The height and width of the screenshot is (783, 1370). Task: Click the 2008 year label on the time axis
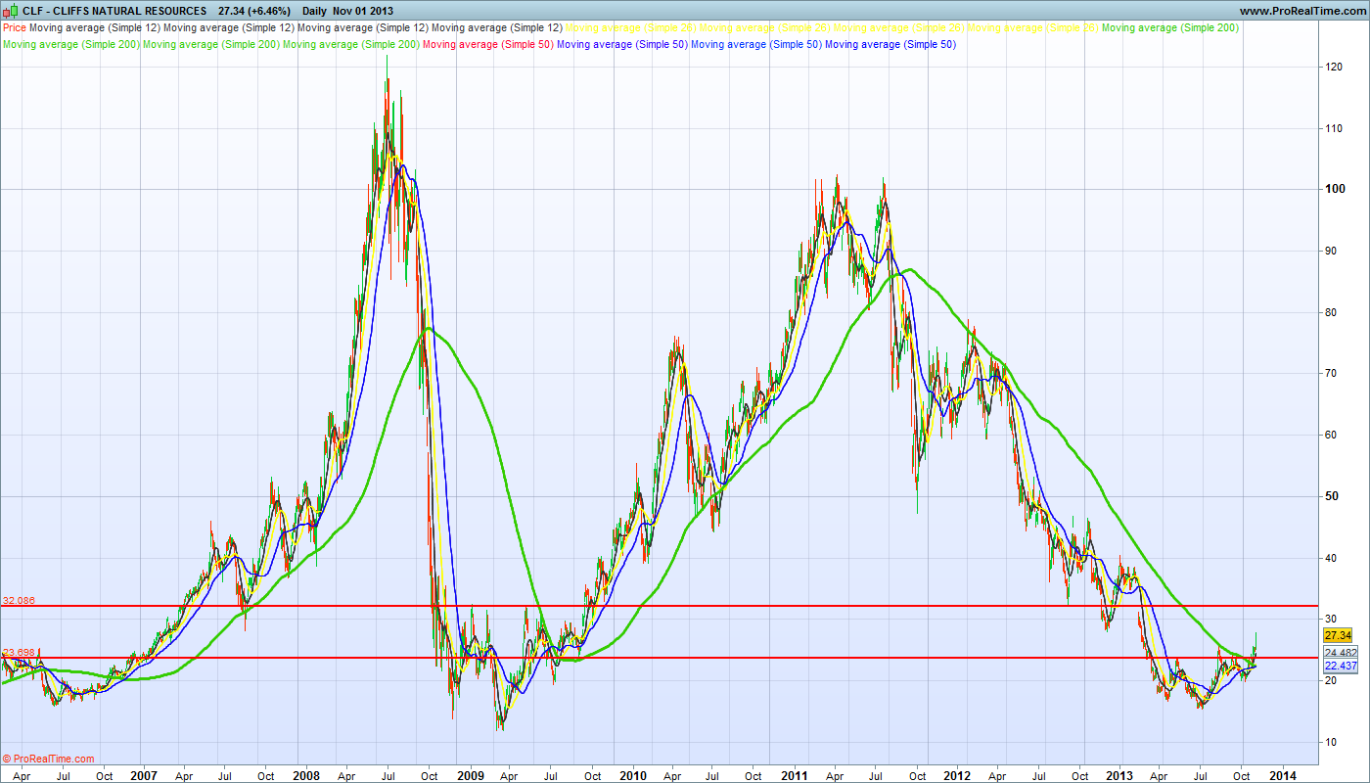306,774
